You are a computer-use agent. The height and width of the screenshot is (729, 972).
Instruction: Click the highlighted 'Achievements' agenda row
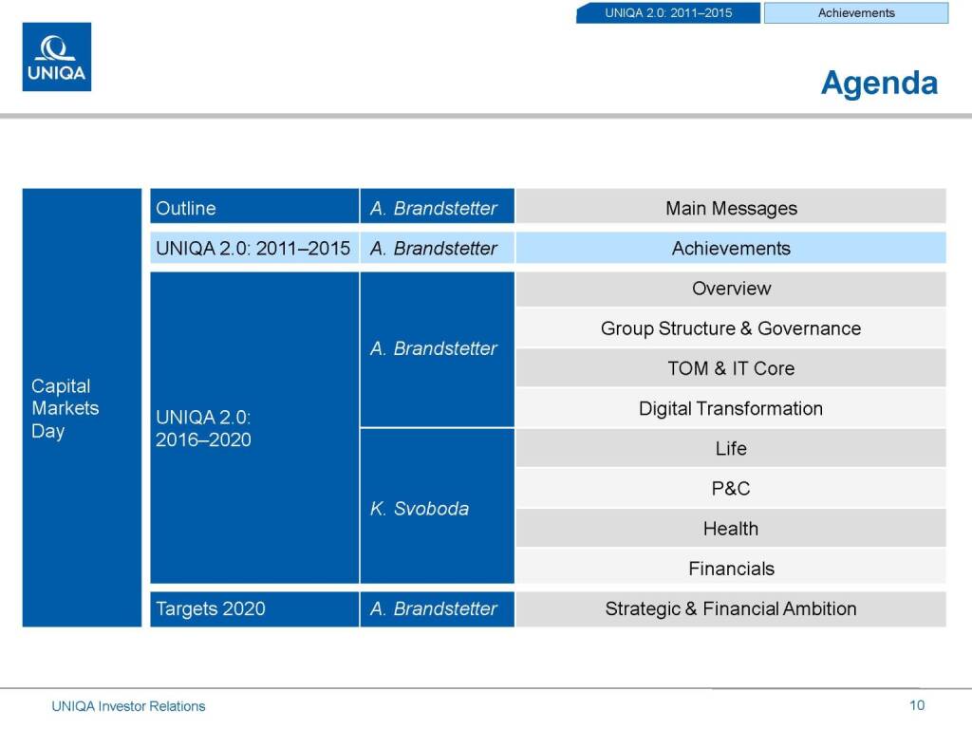click(x=731, y=249)
